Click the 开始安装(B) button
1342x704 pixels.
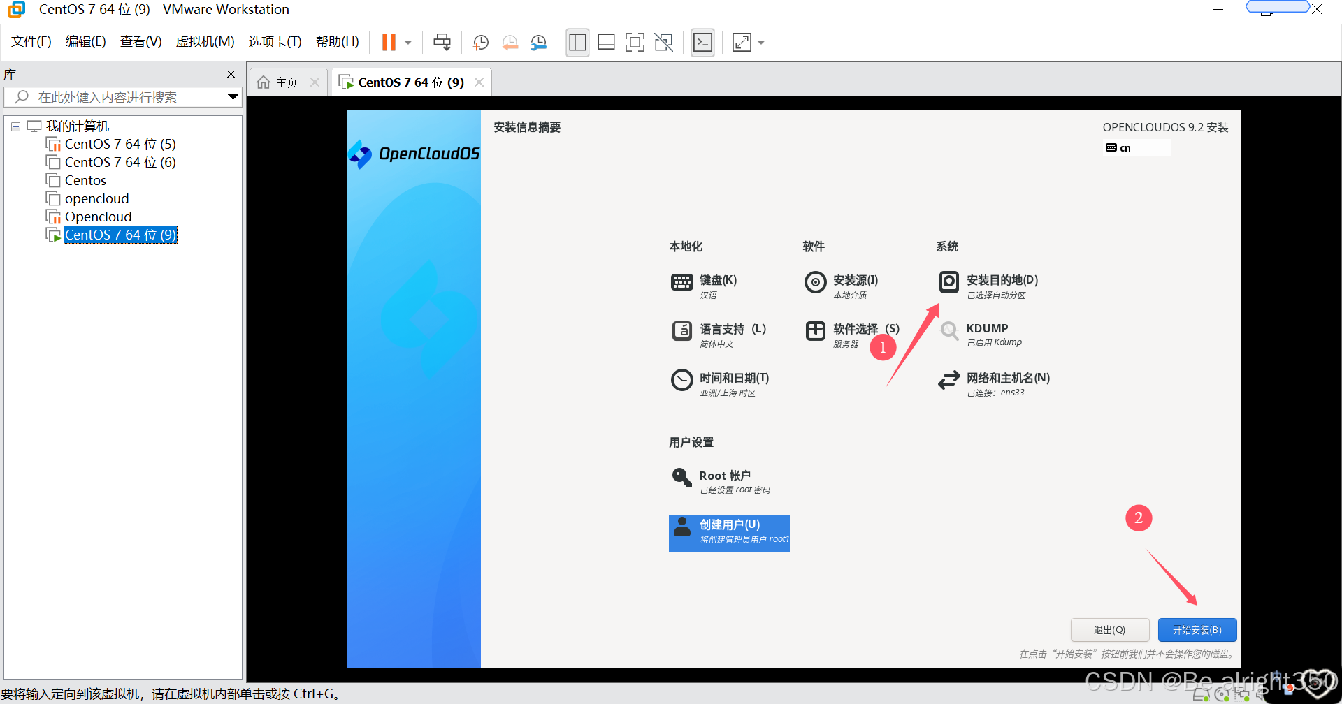click(x=1197, y=629)
